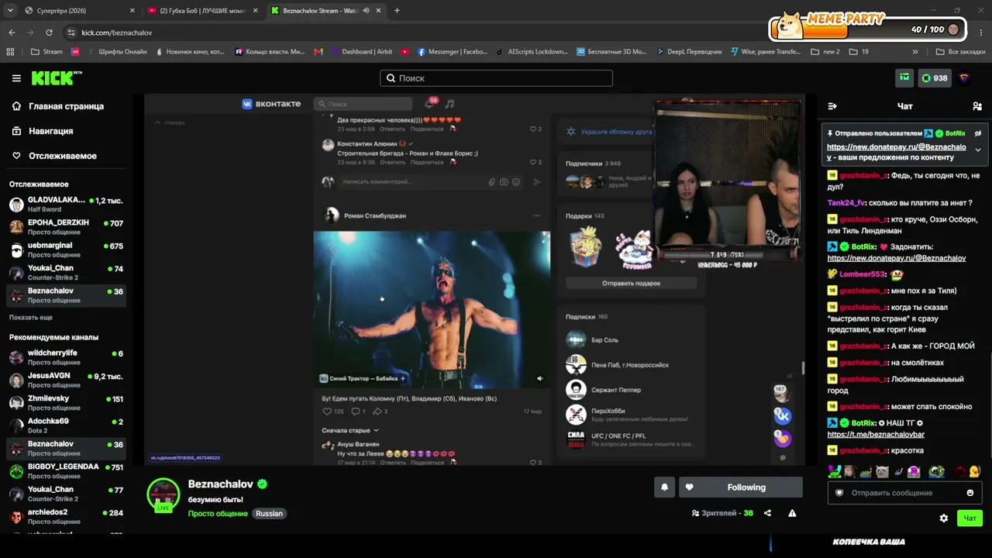Click the green Kick logo
This screenshot has height=558, width=992.
57,78
